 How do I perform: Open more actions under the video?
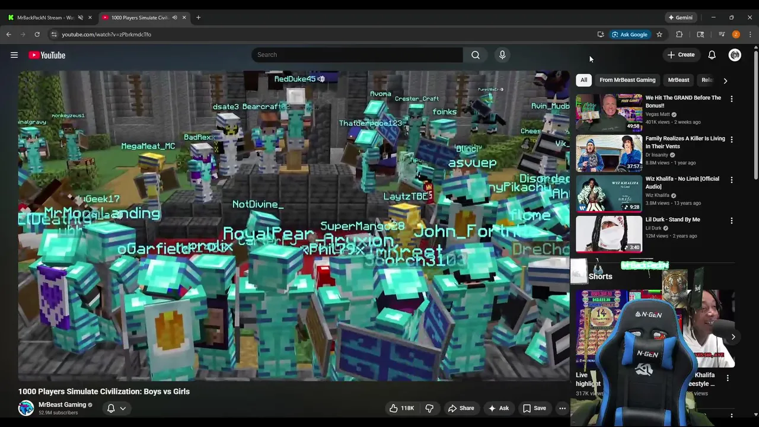pyautogui.click(x=562, y=408)
